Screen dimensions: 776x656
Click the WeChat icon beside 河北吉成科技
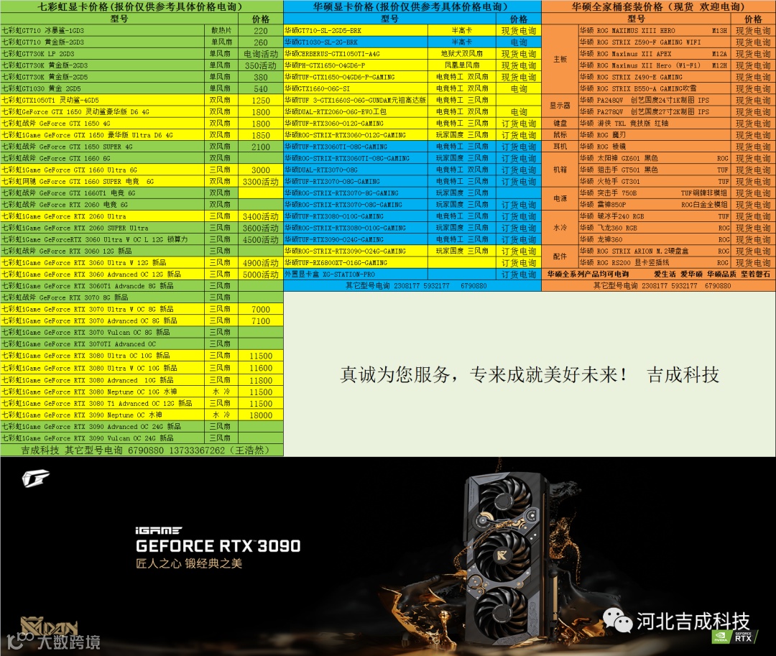[x=617, y=620]
